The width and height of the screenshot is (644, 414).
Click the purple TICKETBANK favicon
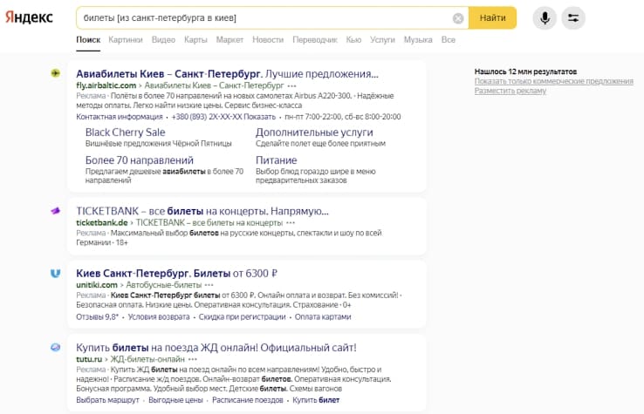(x=56, y=211)
